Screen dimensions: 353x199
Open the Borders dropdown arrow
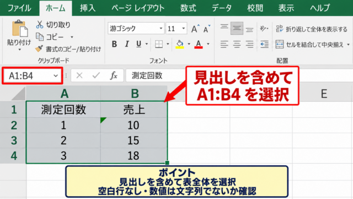pos(168,44)
